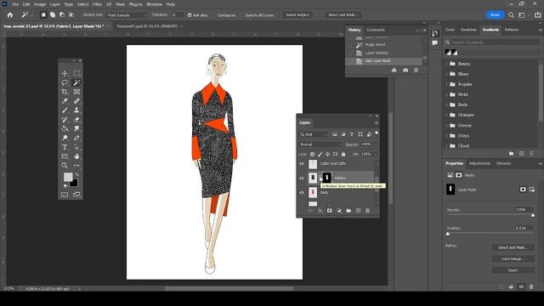Open the layer Kind filter dropdown
The height and width of the screenshot is (306, 544).
[x=314, y=134]
